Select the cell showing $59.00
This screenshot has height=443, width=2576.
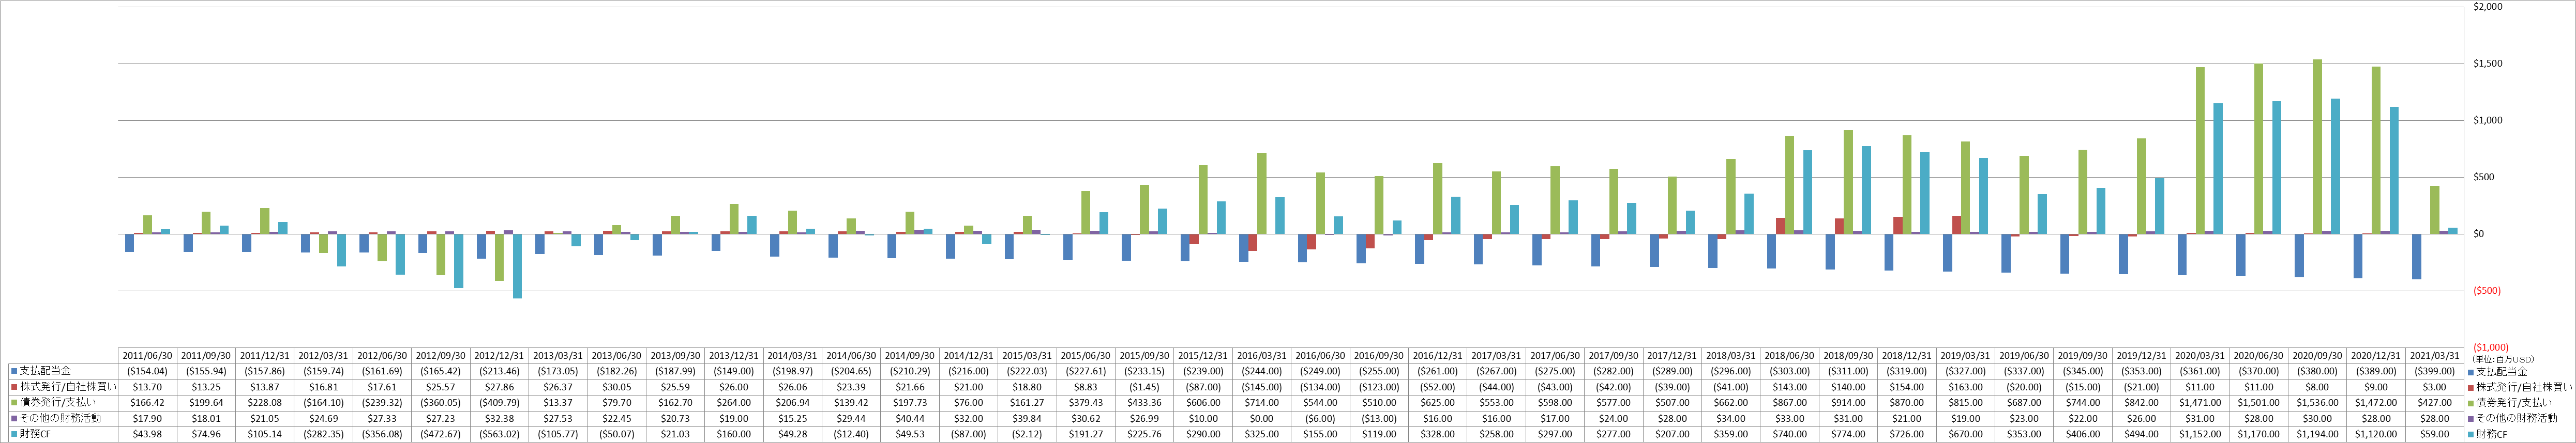click(2435, 435)
